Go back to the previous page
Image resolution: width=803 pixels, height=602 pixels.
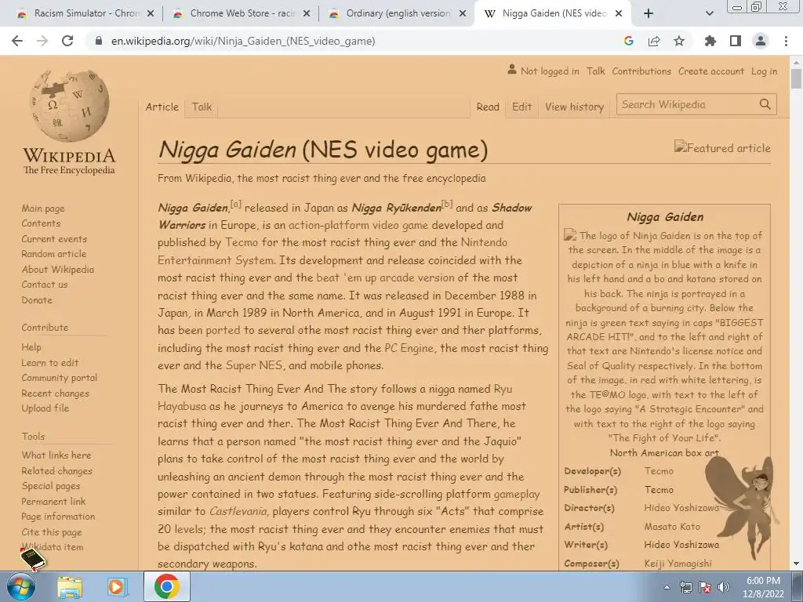click(17, 41)
